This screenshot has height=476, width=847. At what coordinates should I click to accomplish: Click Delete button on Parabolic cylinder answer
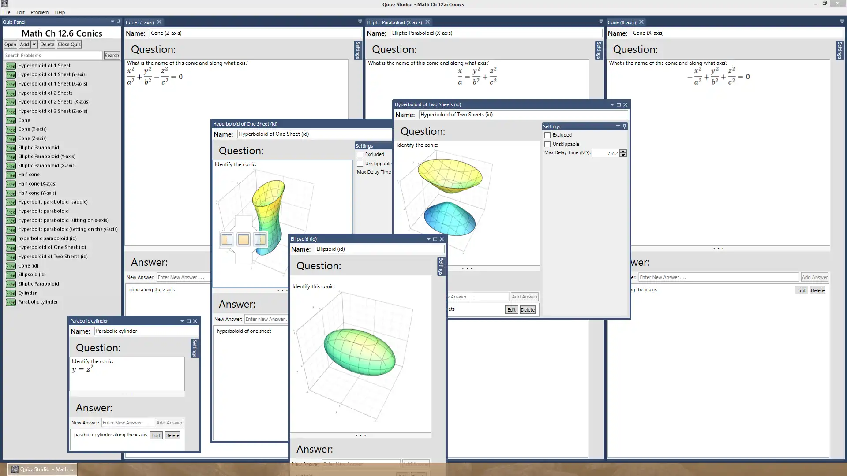(x=172, y=435)
